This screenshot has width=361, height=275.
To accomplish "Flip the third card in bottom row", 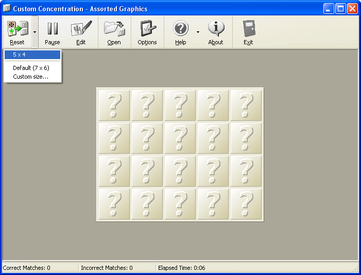I will (180, 204).
